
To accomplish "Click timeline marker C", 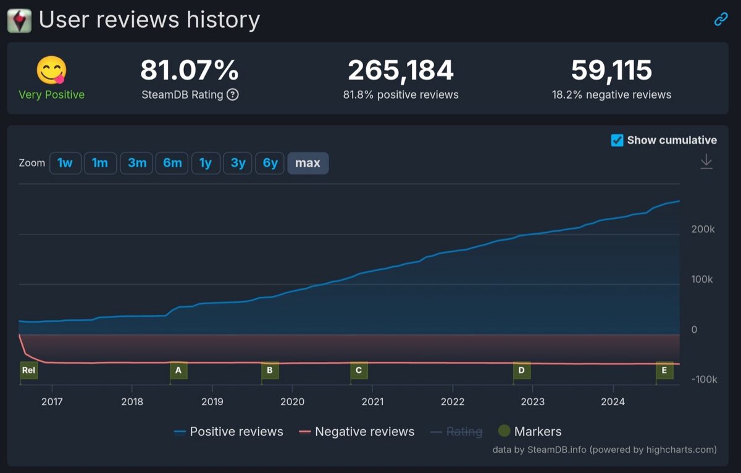I will tap(359, 370).
